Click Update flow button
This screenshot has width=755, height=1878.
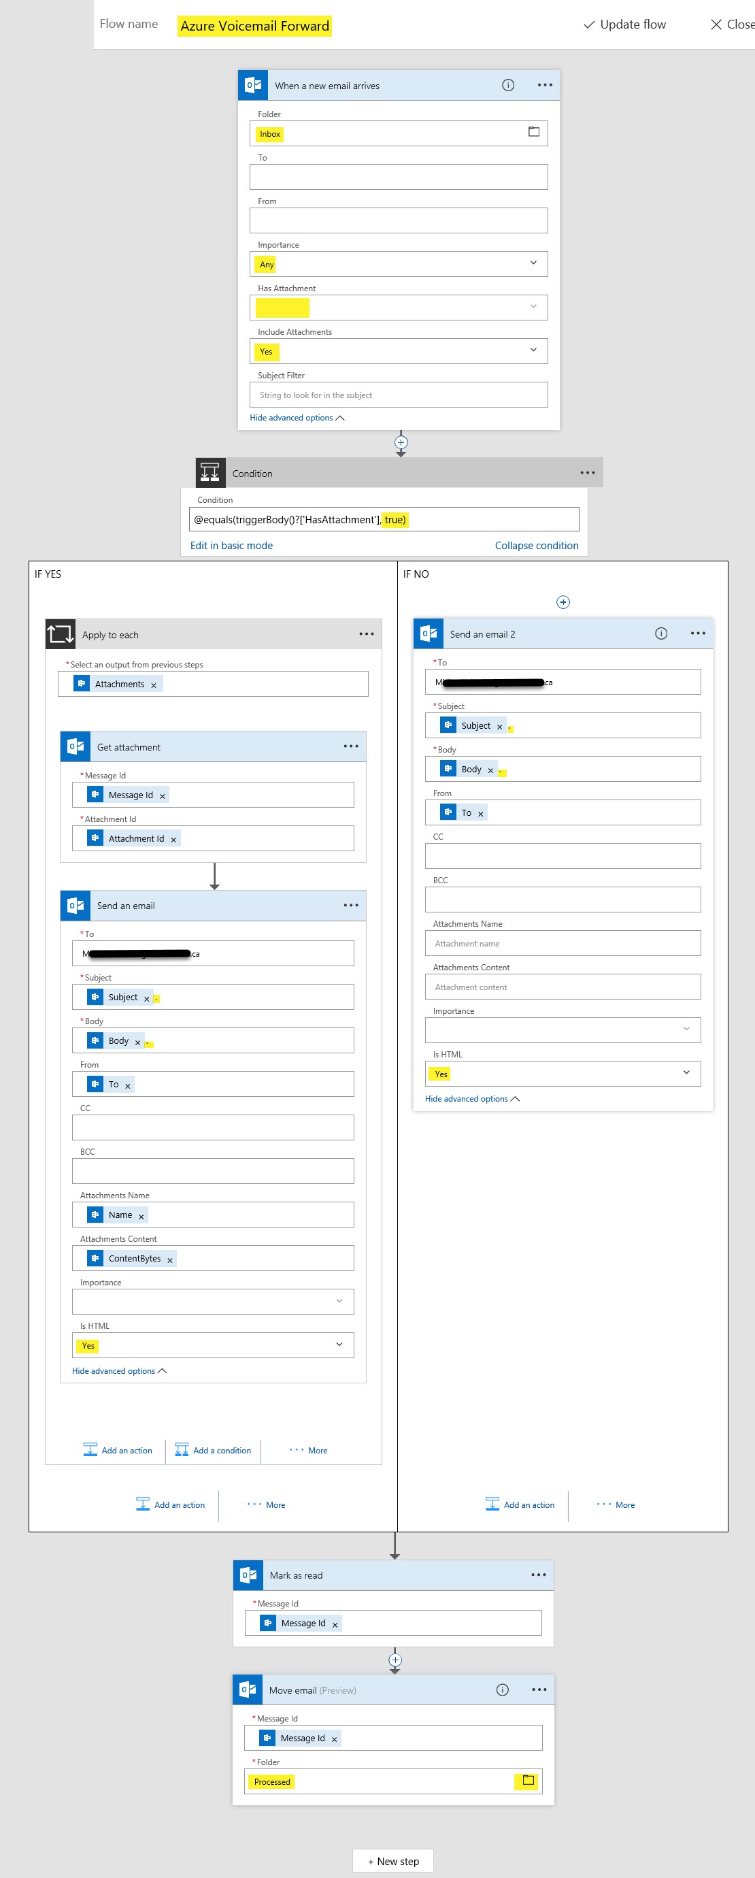point(624,24)
